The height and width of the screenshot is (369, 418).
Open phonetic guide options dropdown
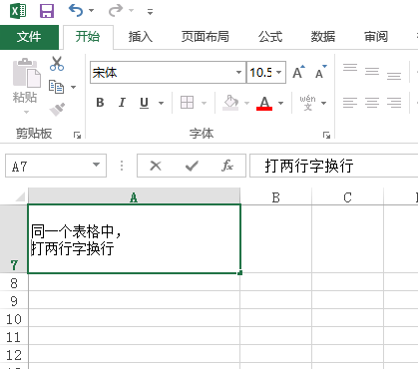323,103
